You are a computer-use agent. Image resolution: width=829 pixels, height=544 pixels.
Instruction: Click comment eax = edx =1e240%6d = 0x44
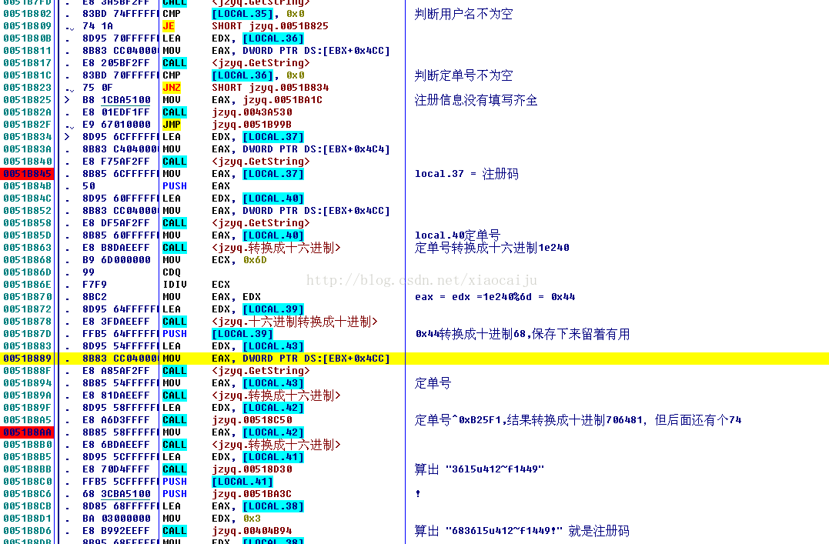pyautogui.click(x=495, y=296)
